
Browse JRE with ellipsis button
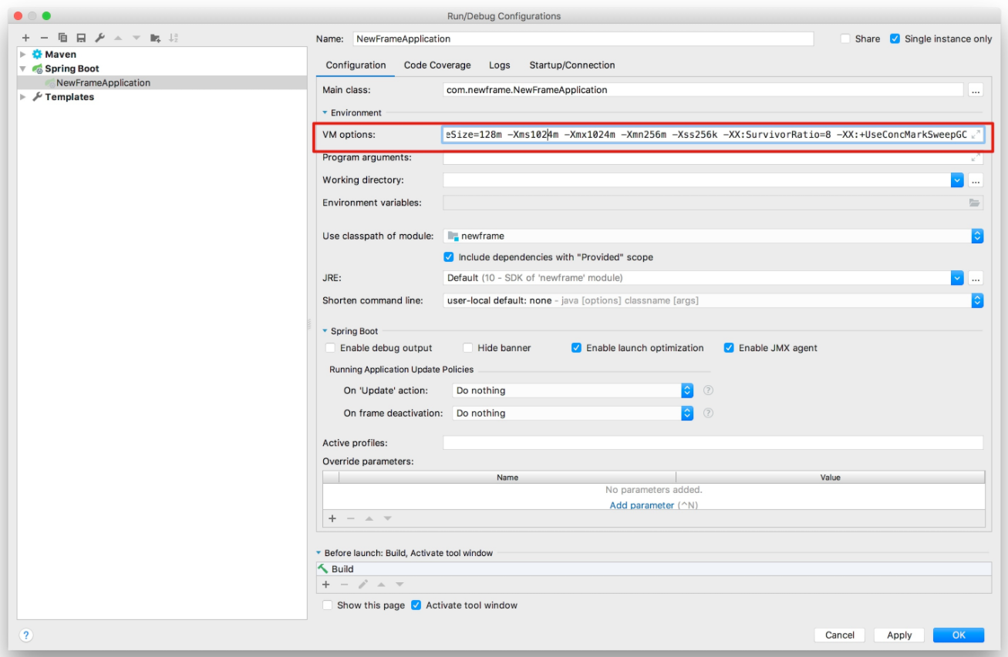(x=976, y=278)
